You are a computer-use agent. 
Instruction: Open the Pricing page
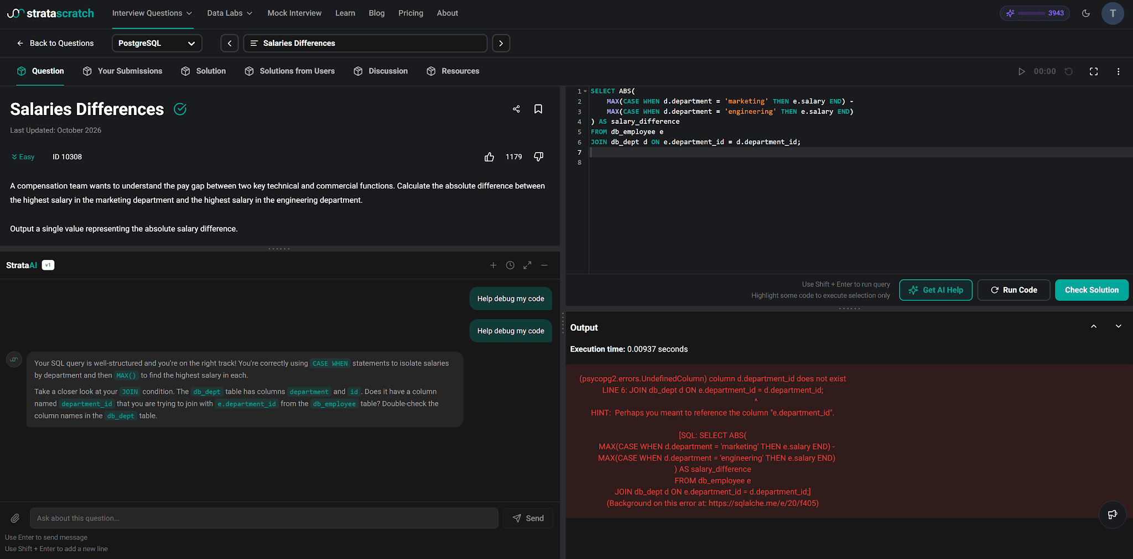point(410,13)
